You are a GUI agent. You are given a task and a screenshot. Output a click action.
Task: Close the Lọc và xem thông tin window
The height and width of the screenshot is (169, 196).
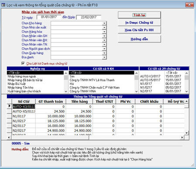189,5
